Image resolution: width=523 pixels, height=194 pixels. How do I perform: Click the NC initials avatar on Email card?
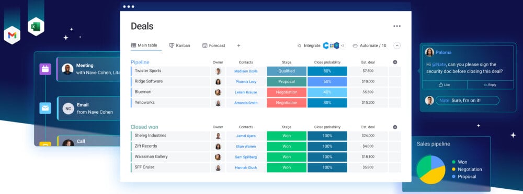pos(69,108)
